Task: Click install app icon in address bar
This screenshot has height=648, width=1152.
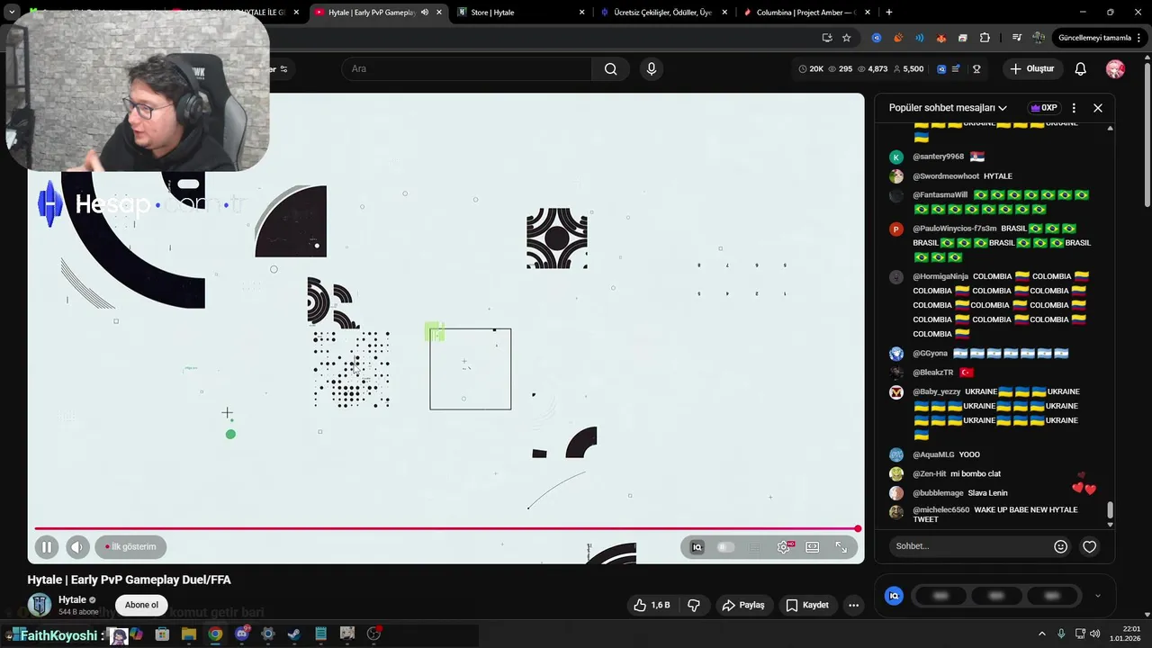Action: pos(827,38)
